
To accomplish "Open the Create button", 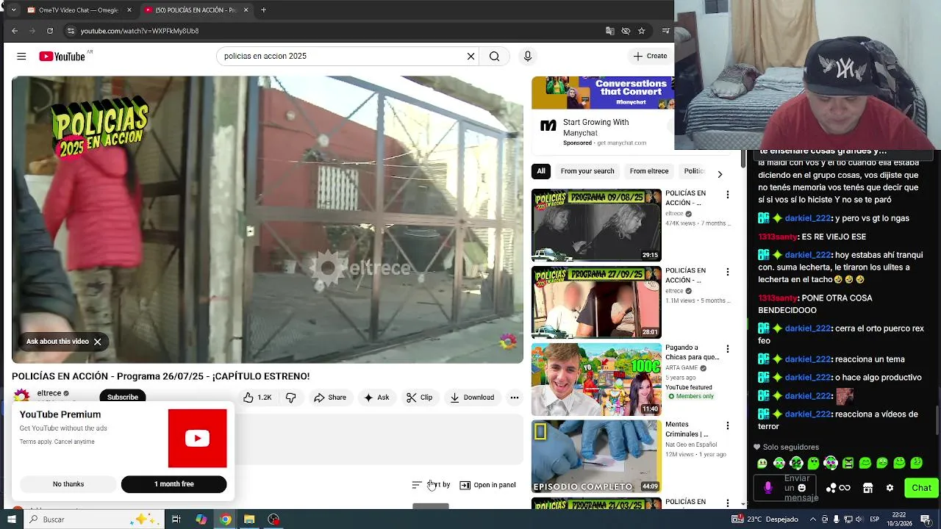I will point(650,56).
